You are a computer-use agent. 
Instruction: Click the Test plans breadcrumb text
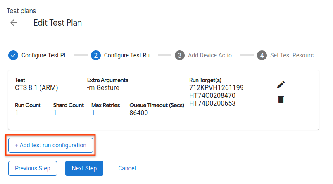(21, 11)
